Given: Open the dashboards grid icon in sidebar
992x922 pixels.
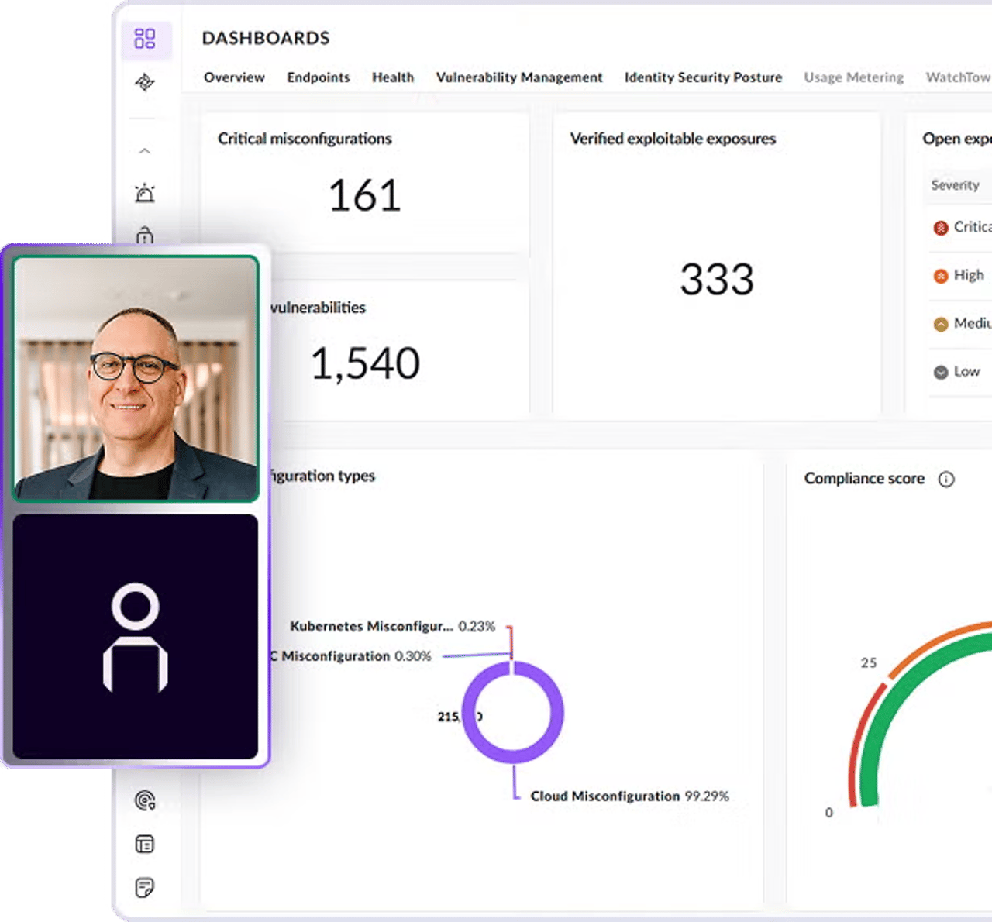Looking at the screenshot, I should [145, 39].
